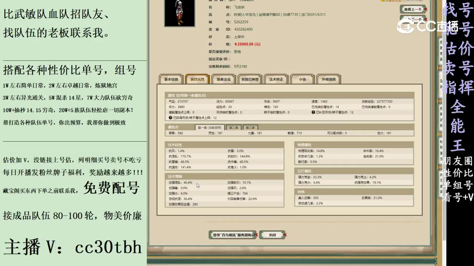Click the 是否接受还价 拒绝 text
Viewport: 474px width, 266px height.
[x=225, y=52]
